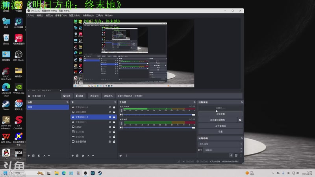
Task: Click the 启动虚拟摄像机 button
Action: 218,120
